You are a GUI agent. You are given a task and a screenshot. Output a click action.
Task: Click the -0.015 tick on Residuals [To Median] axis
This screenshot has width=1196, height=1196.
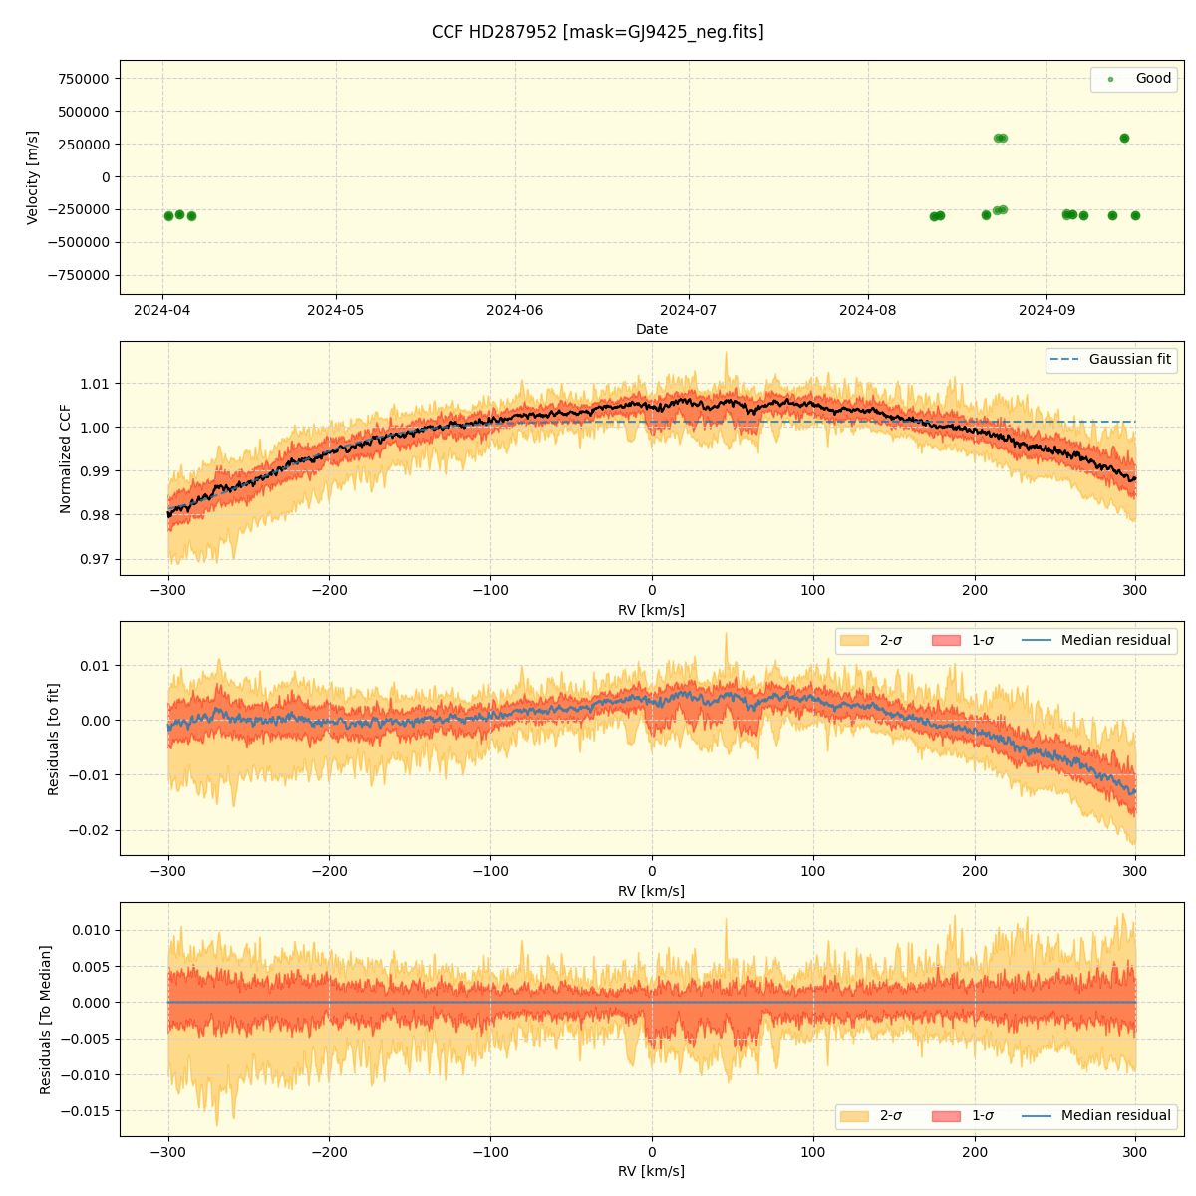tap(87, 1111)
